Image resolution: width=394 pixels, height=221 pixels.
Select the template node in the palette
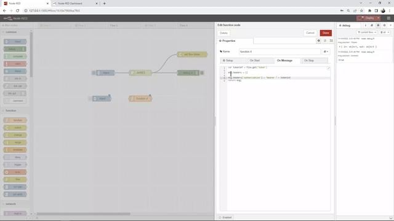point(15,150)
